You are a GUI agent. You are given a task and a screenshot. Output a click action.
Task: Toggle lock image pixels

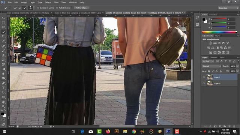[213, 71]
